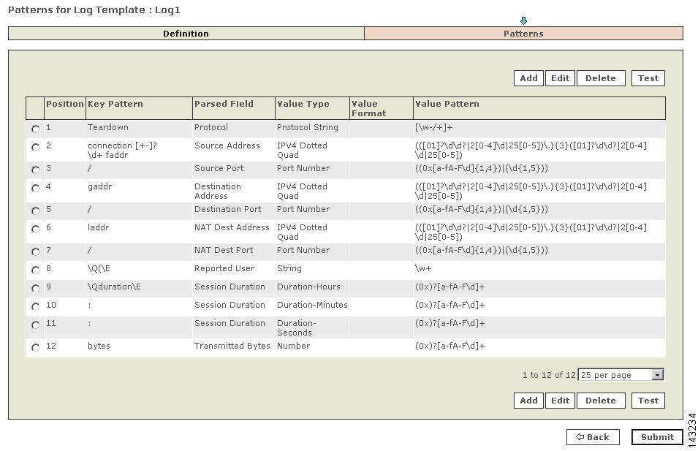Screen dimensions: 698x451
Task: Select the NAT Dest Port row radio button
Action: pos(35,251)
